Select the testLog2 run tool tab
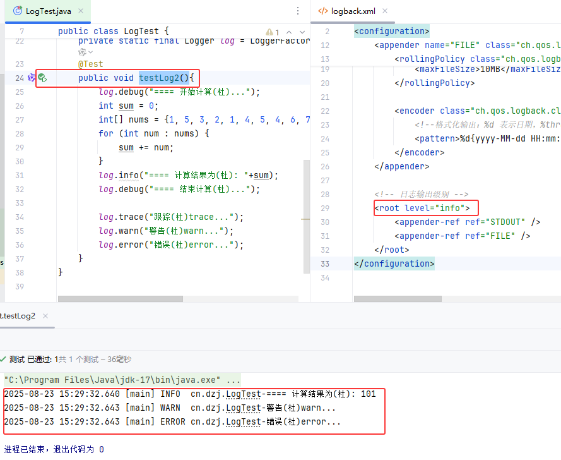The image size is (561, 460). 18,316
